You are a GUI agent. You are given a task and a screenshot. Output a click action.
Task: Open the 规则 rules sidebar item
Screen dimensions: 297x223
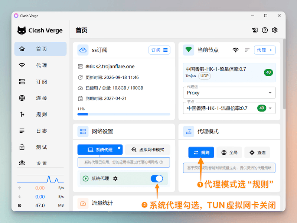pyautogui.click(x=40, y=114)
